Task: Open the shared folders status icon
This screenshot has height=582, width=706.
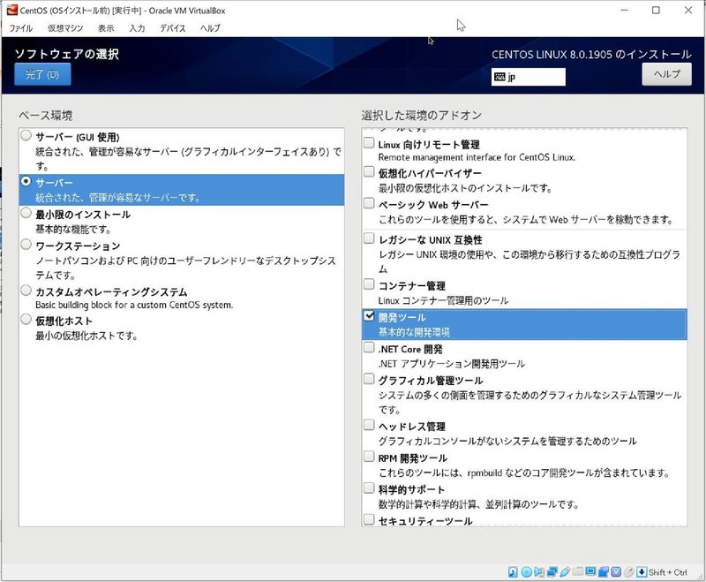Action: tap(578, 572)
